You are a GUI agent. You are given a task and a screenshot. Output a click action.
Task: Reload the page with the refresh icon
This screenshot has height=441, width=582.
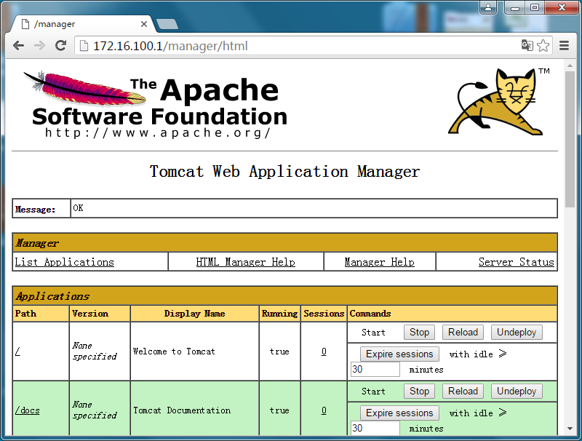tap(60, 46)
